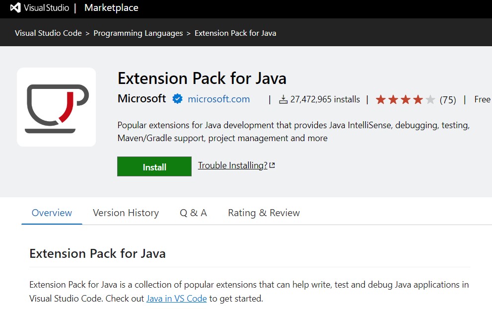Open the Java in VS Code link
Image resolution: width=492 pixels, height=309 pixels.
176,299
